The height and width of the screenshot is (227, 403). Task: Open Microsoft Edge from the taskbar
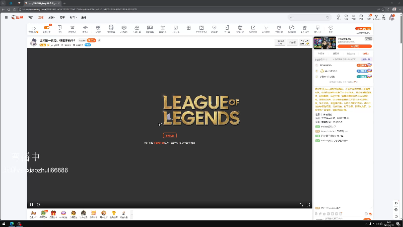(12, 224)
